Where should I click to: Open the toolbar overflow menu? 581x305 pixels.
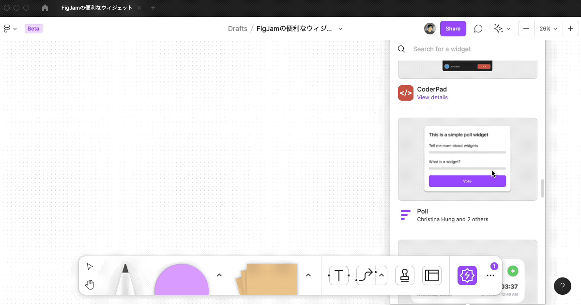click(490, 275)
